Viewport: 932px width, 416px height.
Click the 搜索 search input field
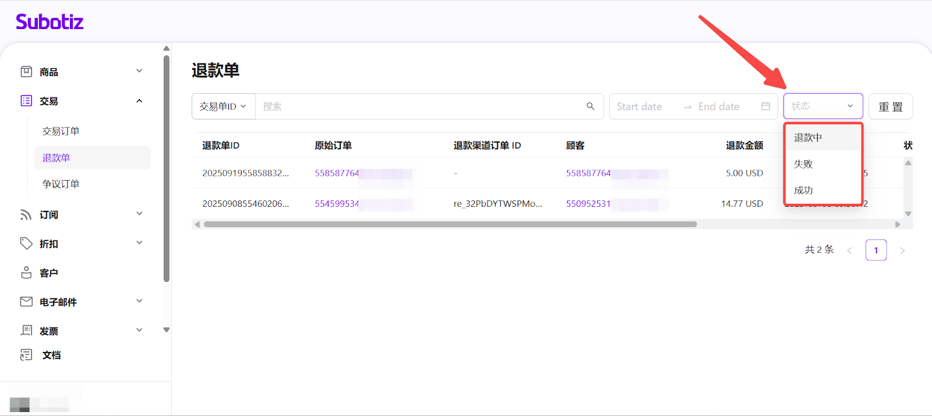coord(419,107)
